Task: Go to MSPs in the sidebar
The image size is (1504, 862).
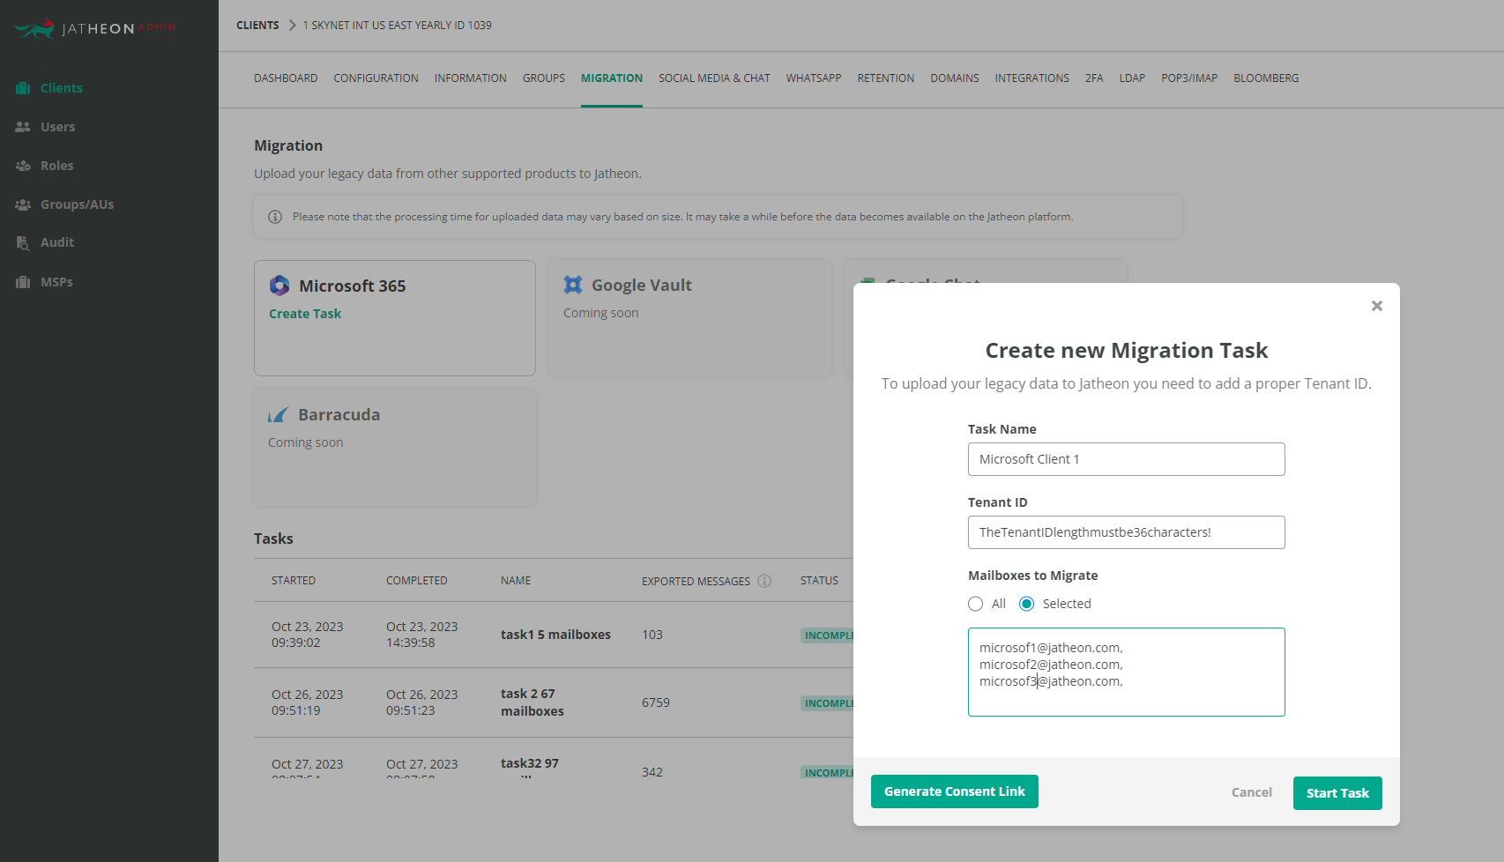Action: click(x=56, y=282)
